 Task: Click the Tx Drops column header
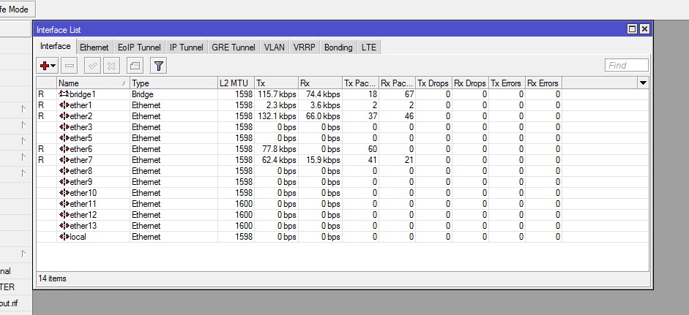(x=433, y=83)
